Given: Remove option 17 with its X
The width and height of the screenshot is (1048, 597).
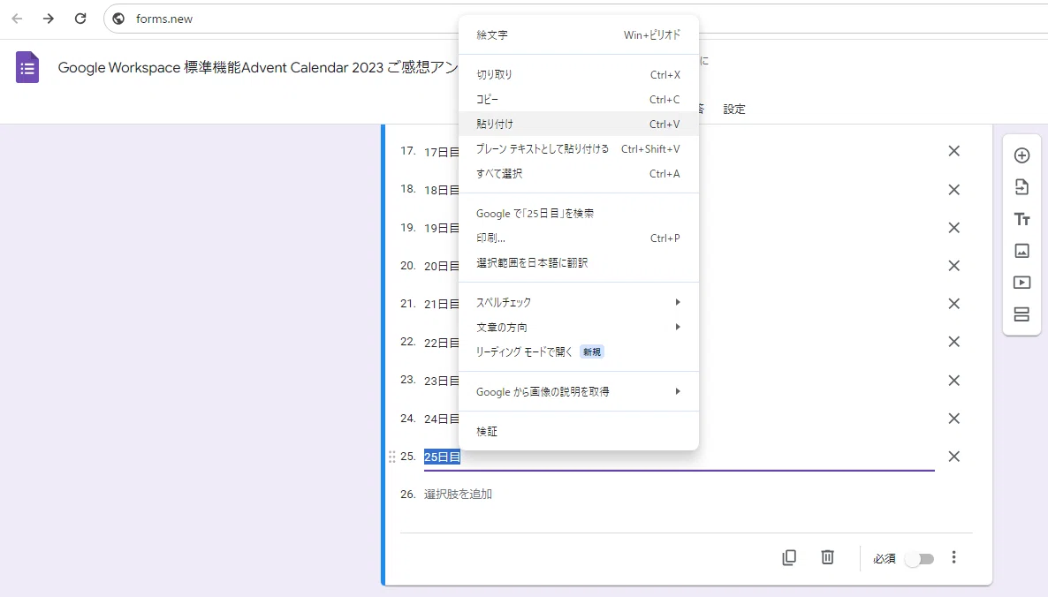Looking at the screenshot, I should (x=953, y=152).
